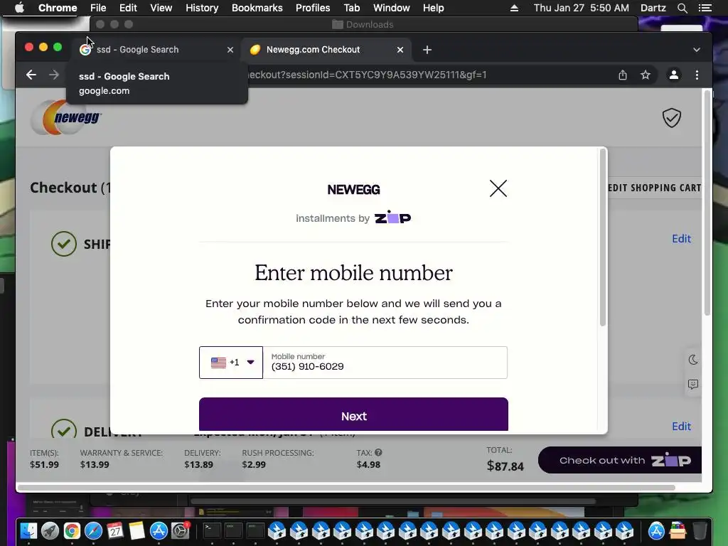
Task: Click the purple Next button
Action: (353, 415)
